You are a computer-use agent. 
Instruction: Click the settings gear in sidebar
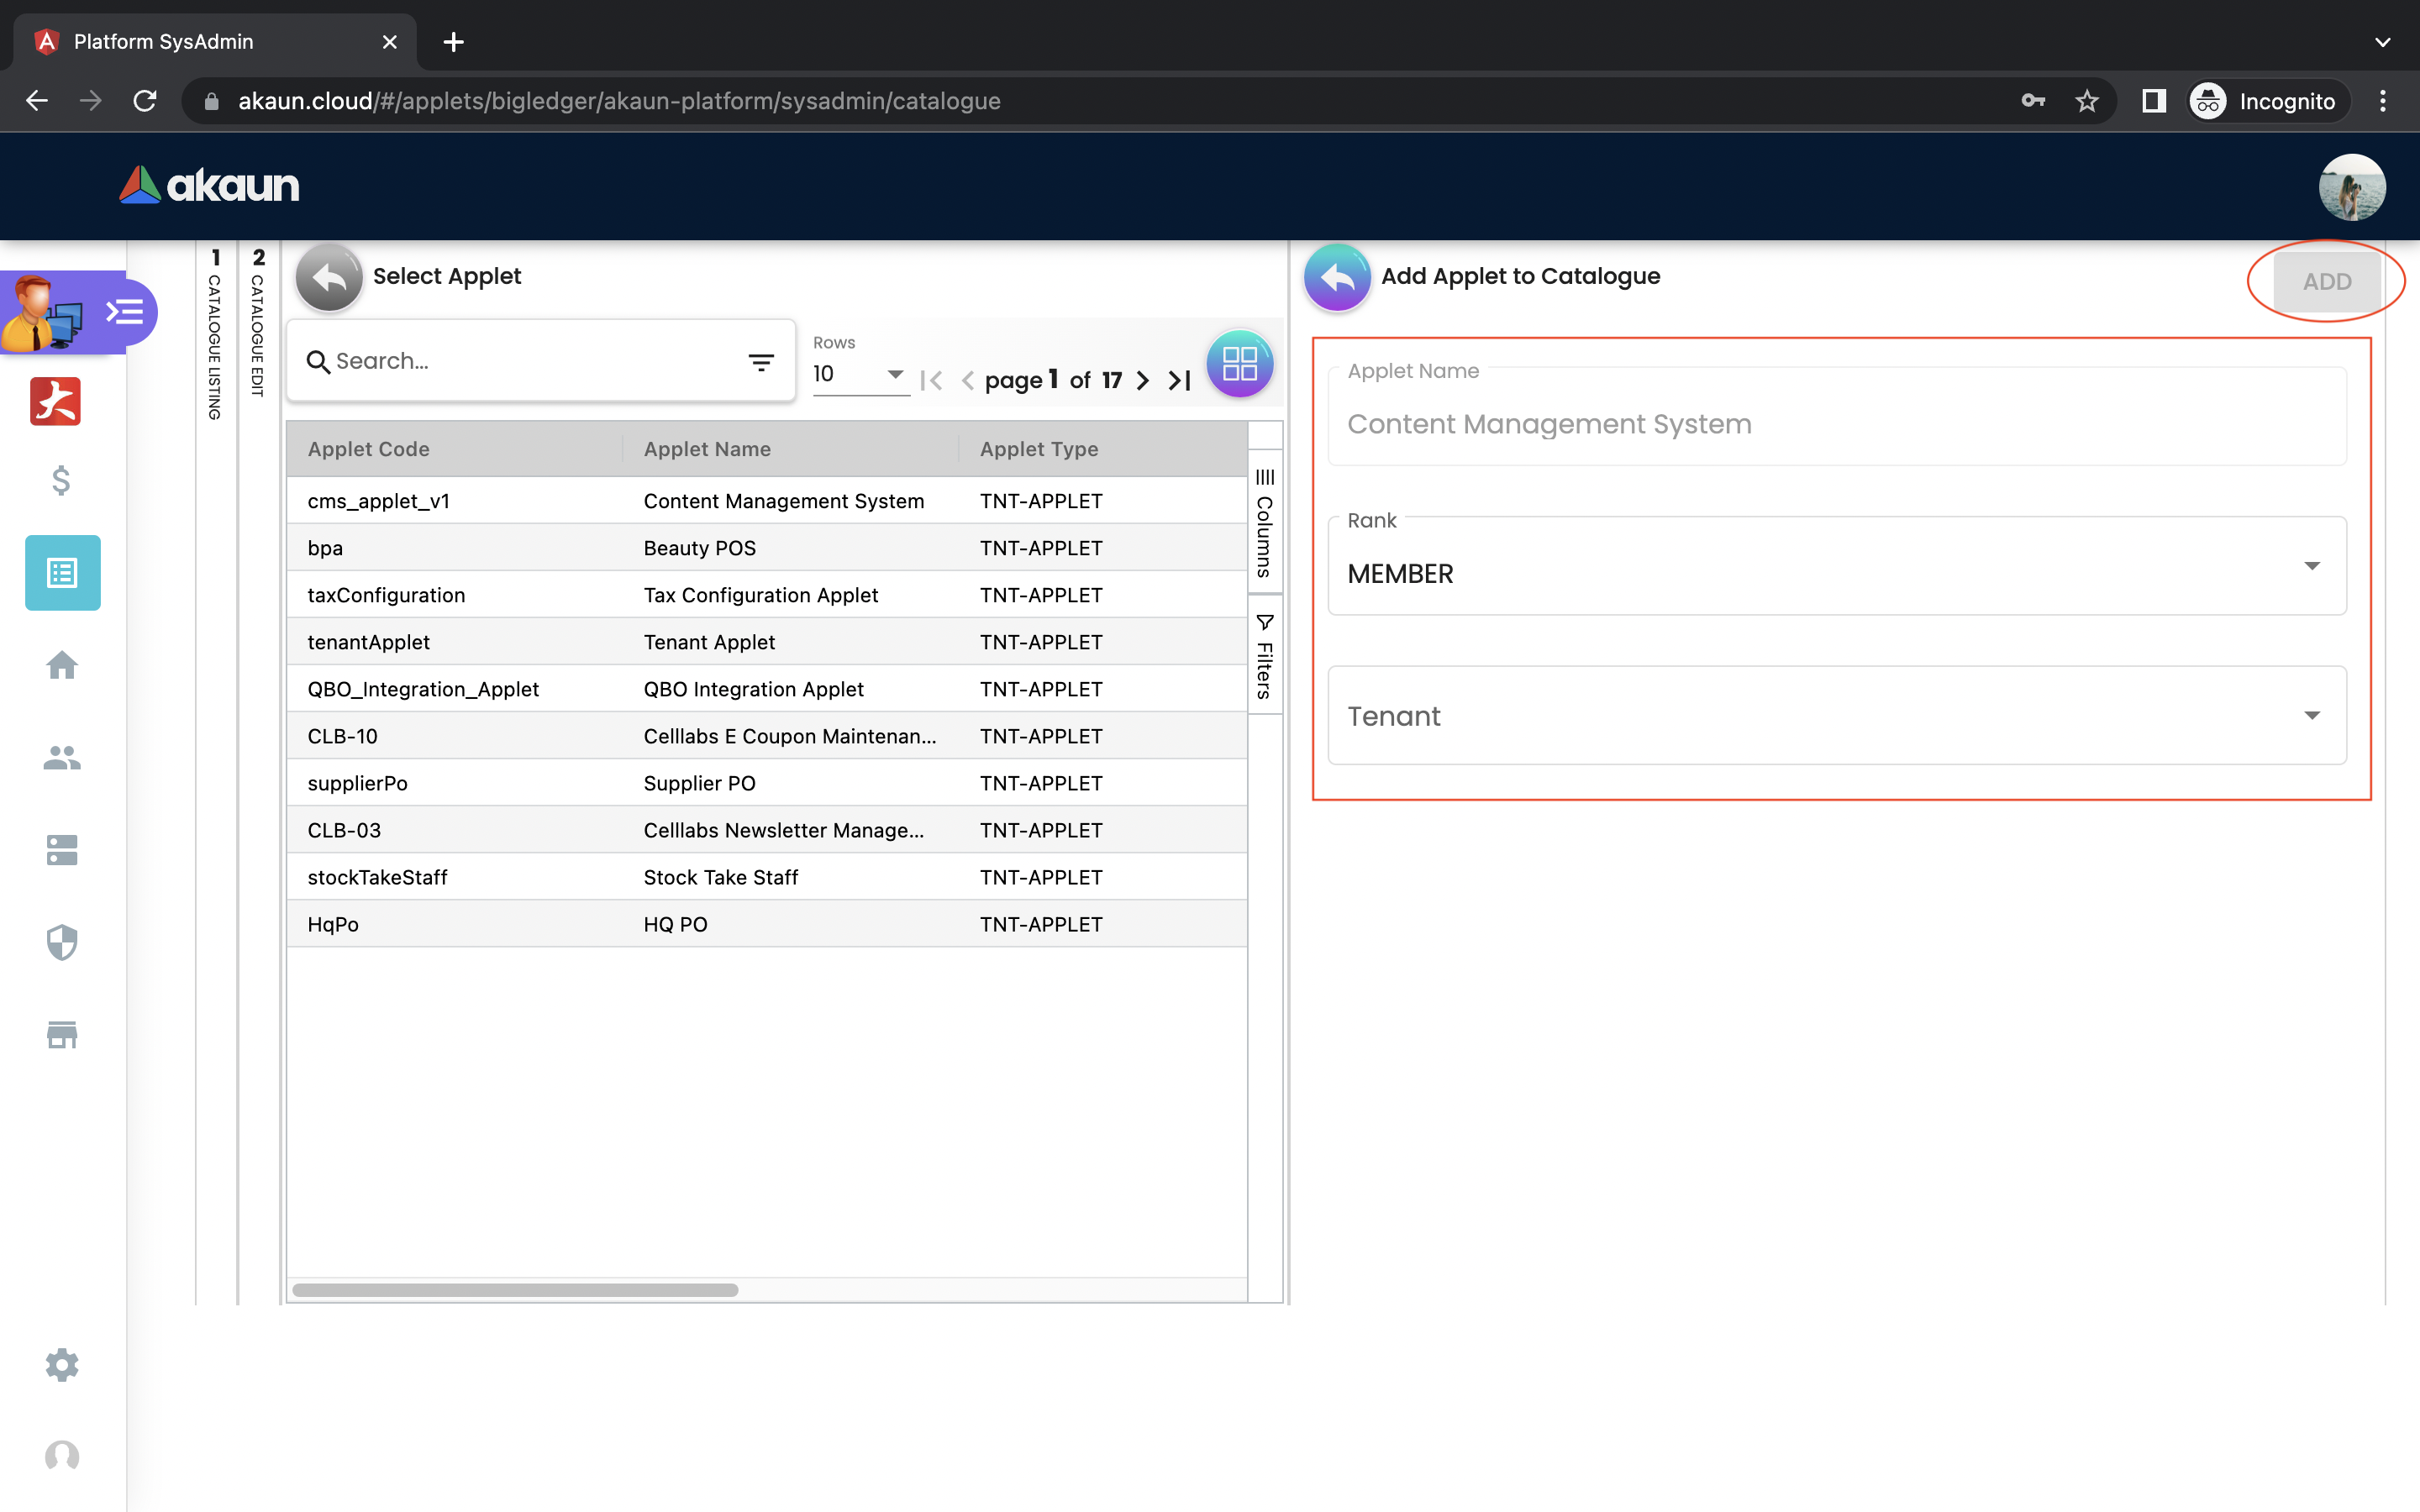coord(61,1364)
